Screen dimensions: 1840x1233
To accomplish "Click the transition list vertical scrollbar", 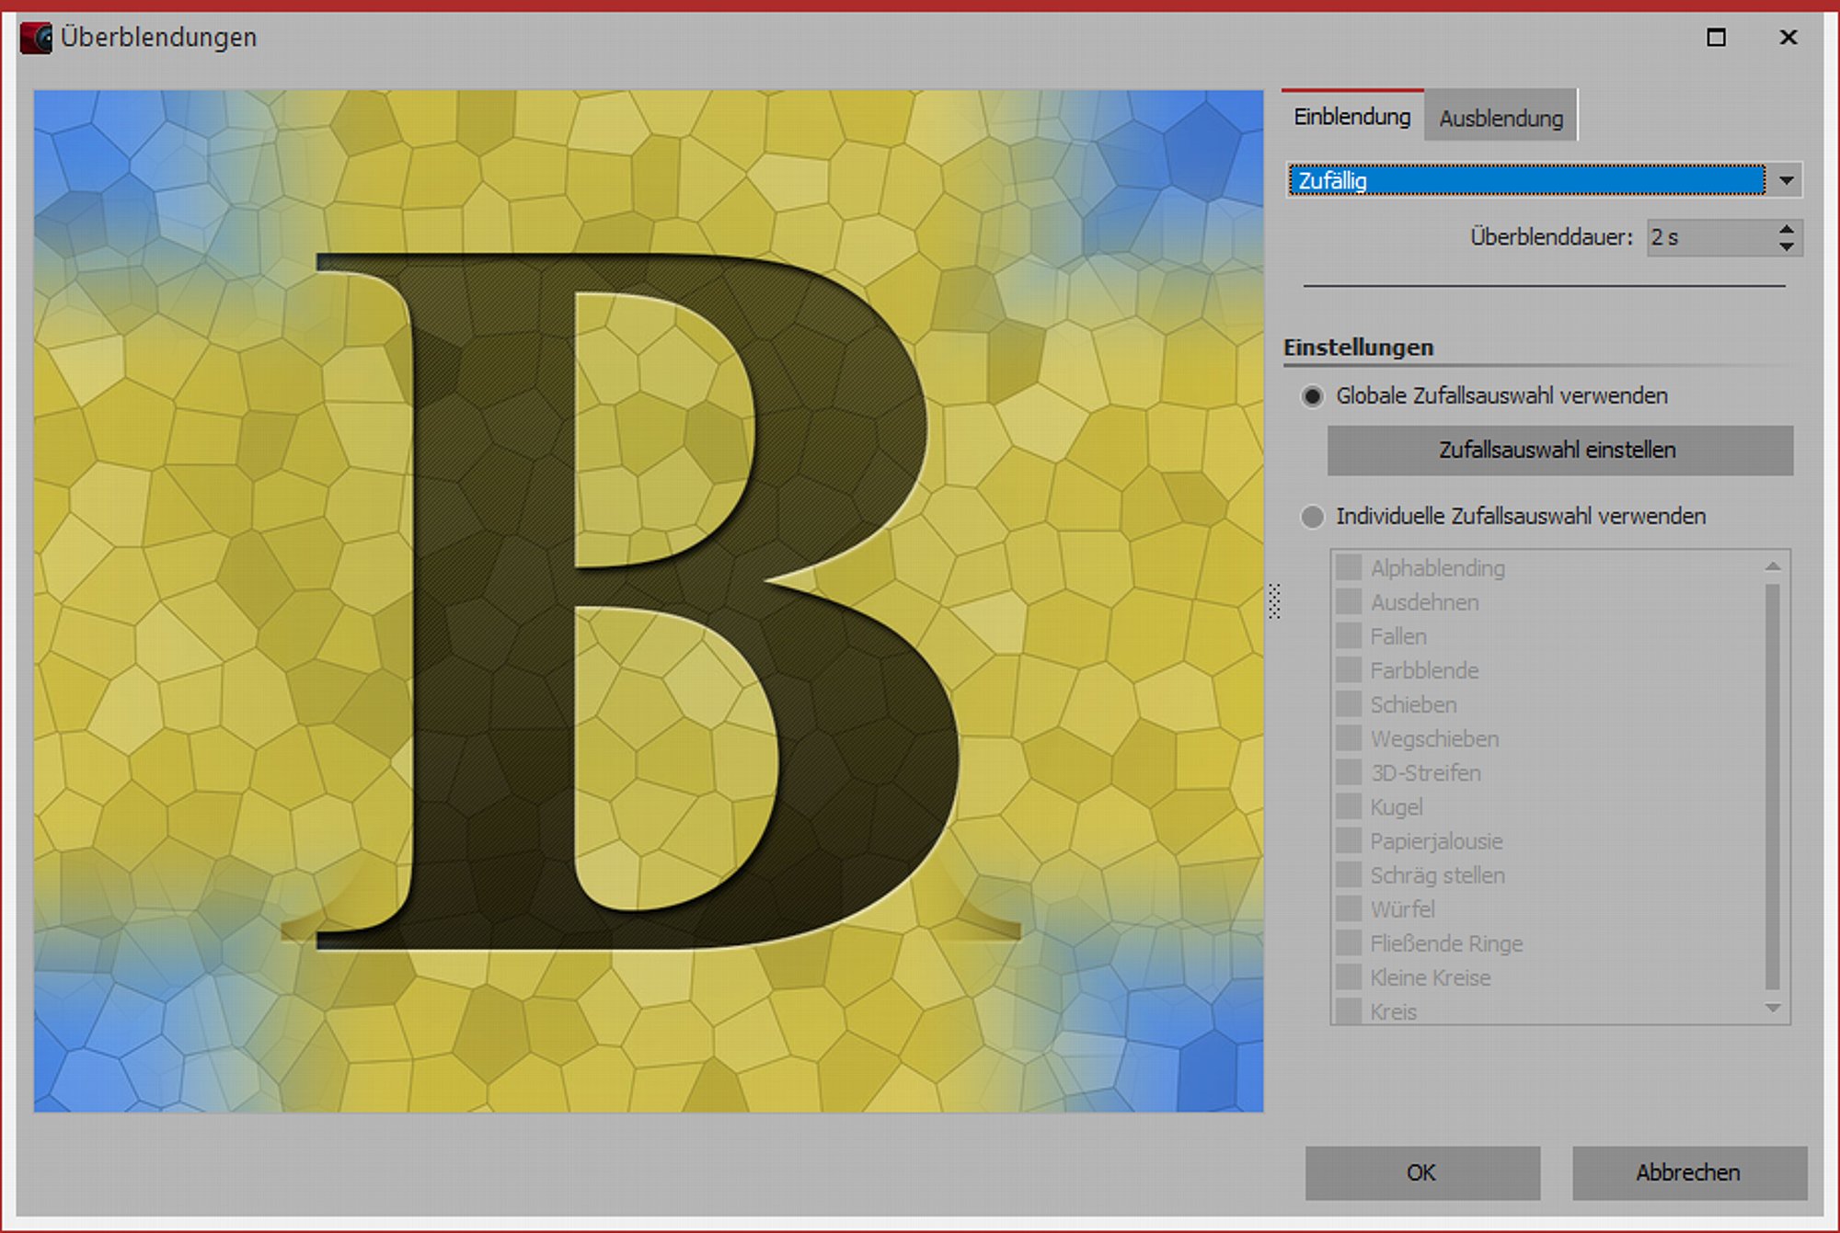I will tap(1773, 786).
